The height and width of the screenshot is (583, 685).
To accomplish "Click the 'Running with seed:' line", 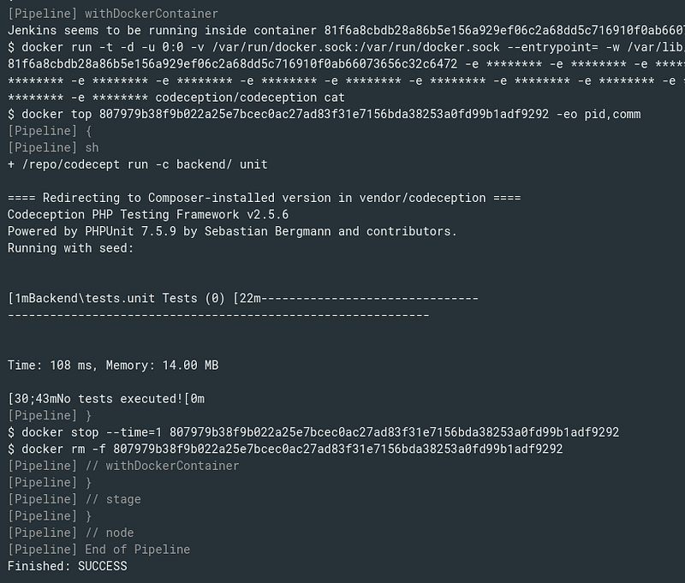I will point(70,248).
